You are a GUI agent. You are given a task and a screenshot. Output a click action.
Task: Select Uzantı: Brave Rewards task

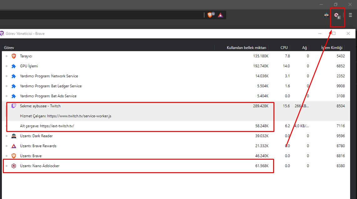coord(176,146)
